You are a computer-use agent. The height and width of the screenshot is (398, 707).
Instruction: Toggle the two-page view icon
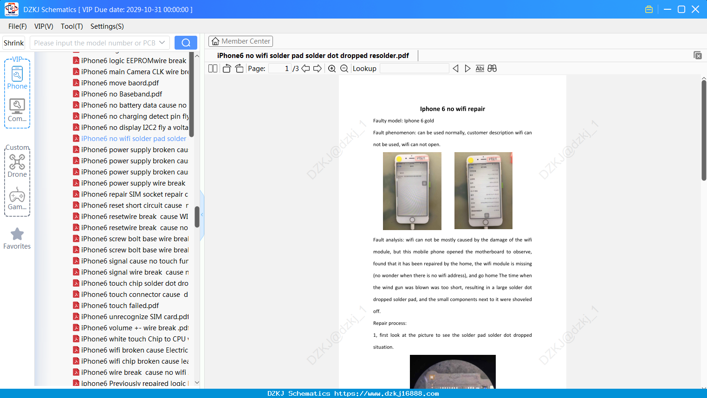213,69
